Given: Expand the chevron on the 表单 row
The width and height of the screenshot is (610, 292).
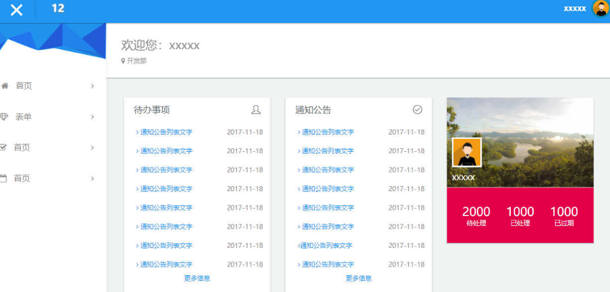Looking at the screenshot, I should point(92,117).
